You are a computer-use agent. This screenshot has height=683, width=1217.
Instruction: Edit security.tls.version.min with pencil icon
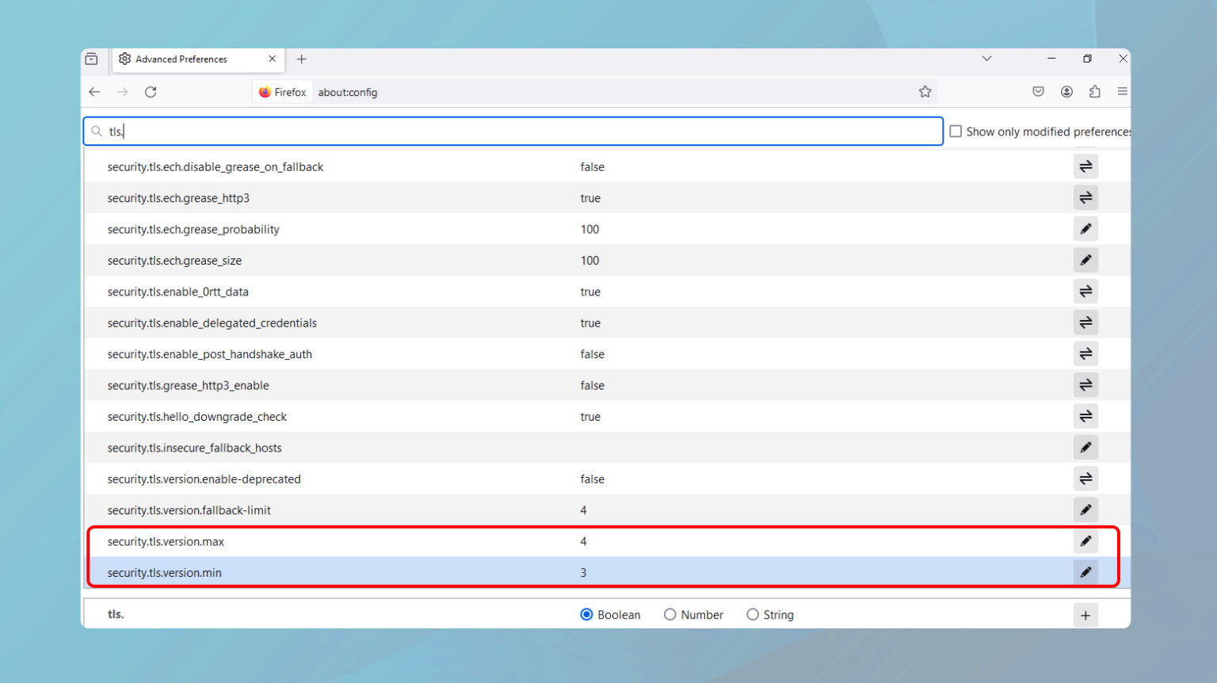(x=1085, y=572)
